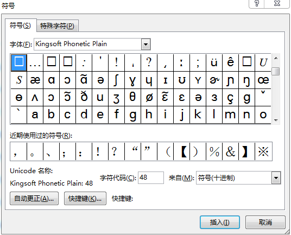Choose the letter m in the grid
The height and width of the screenshot is (235, 291).
pyautogui.click(x=230, y=115)
